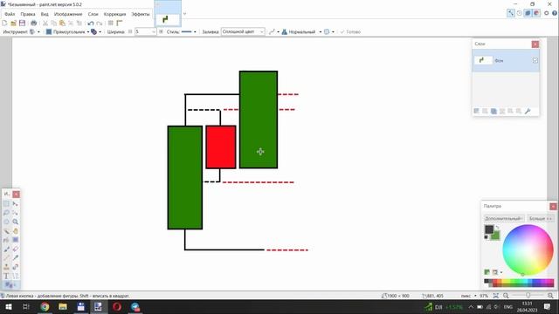
Task: Open the Заливка Сплошной цвет combo box
Action: (243, 31)
